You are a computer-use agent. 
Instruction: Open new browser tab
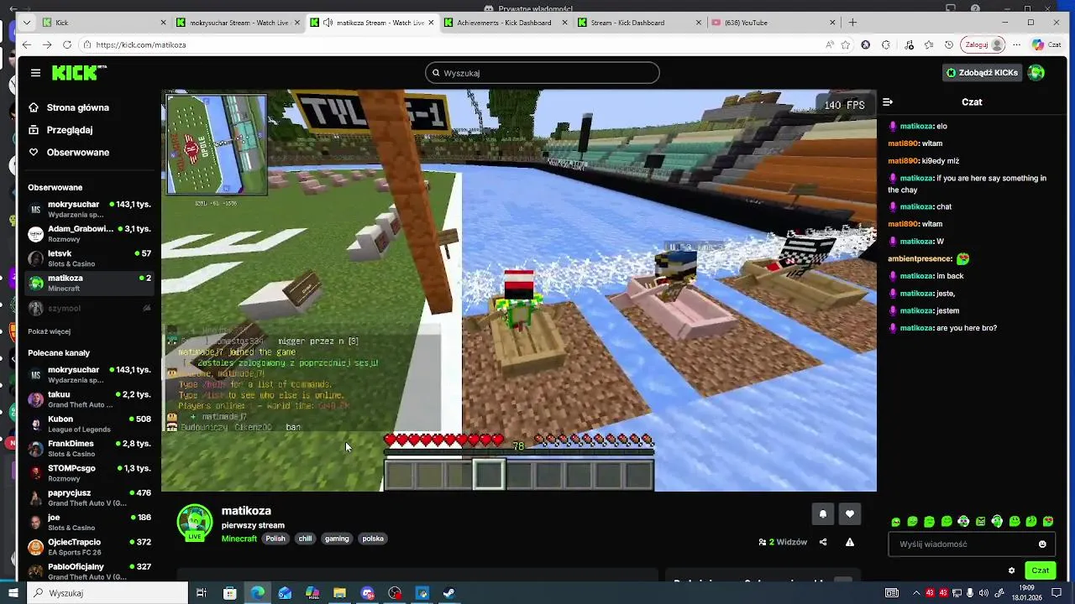(852, 23)
